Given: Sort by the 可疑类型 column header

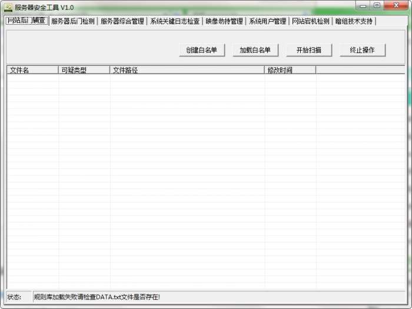Looking at the screenshot, I should click(x=84, y=70).
